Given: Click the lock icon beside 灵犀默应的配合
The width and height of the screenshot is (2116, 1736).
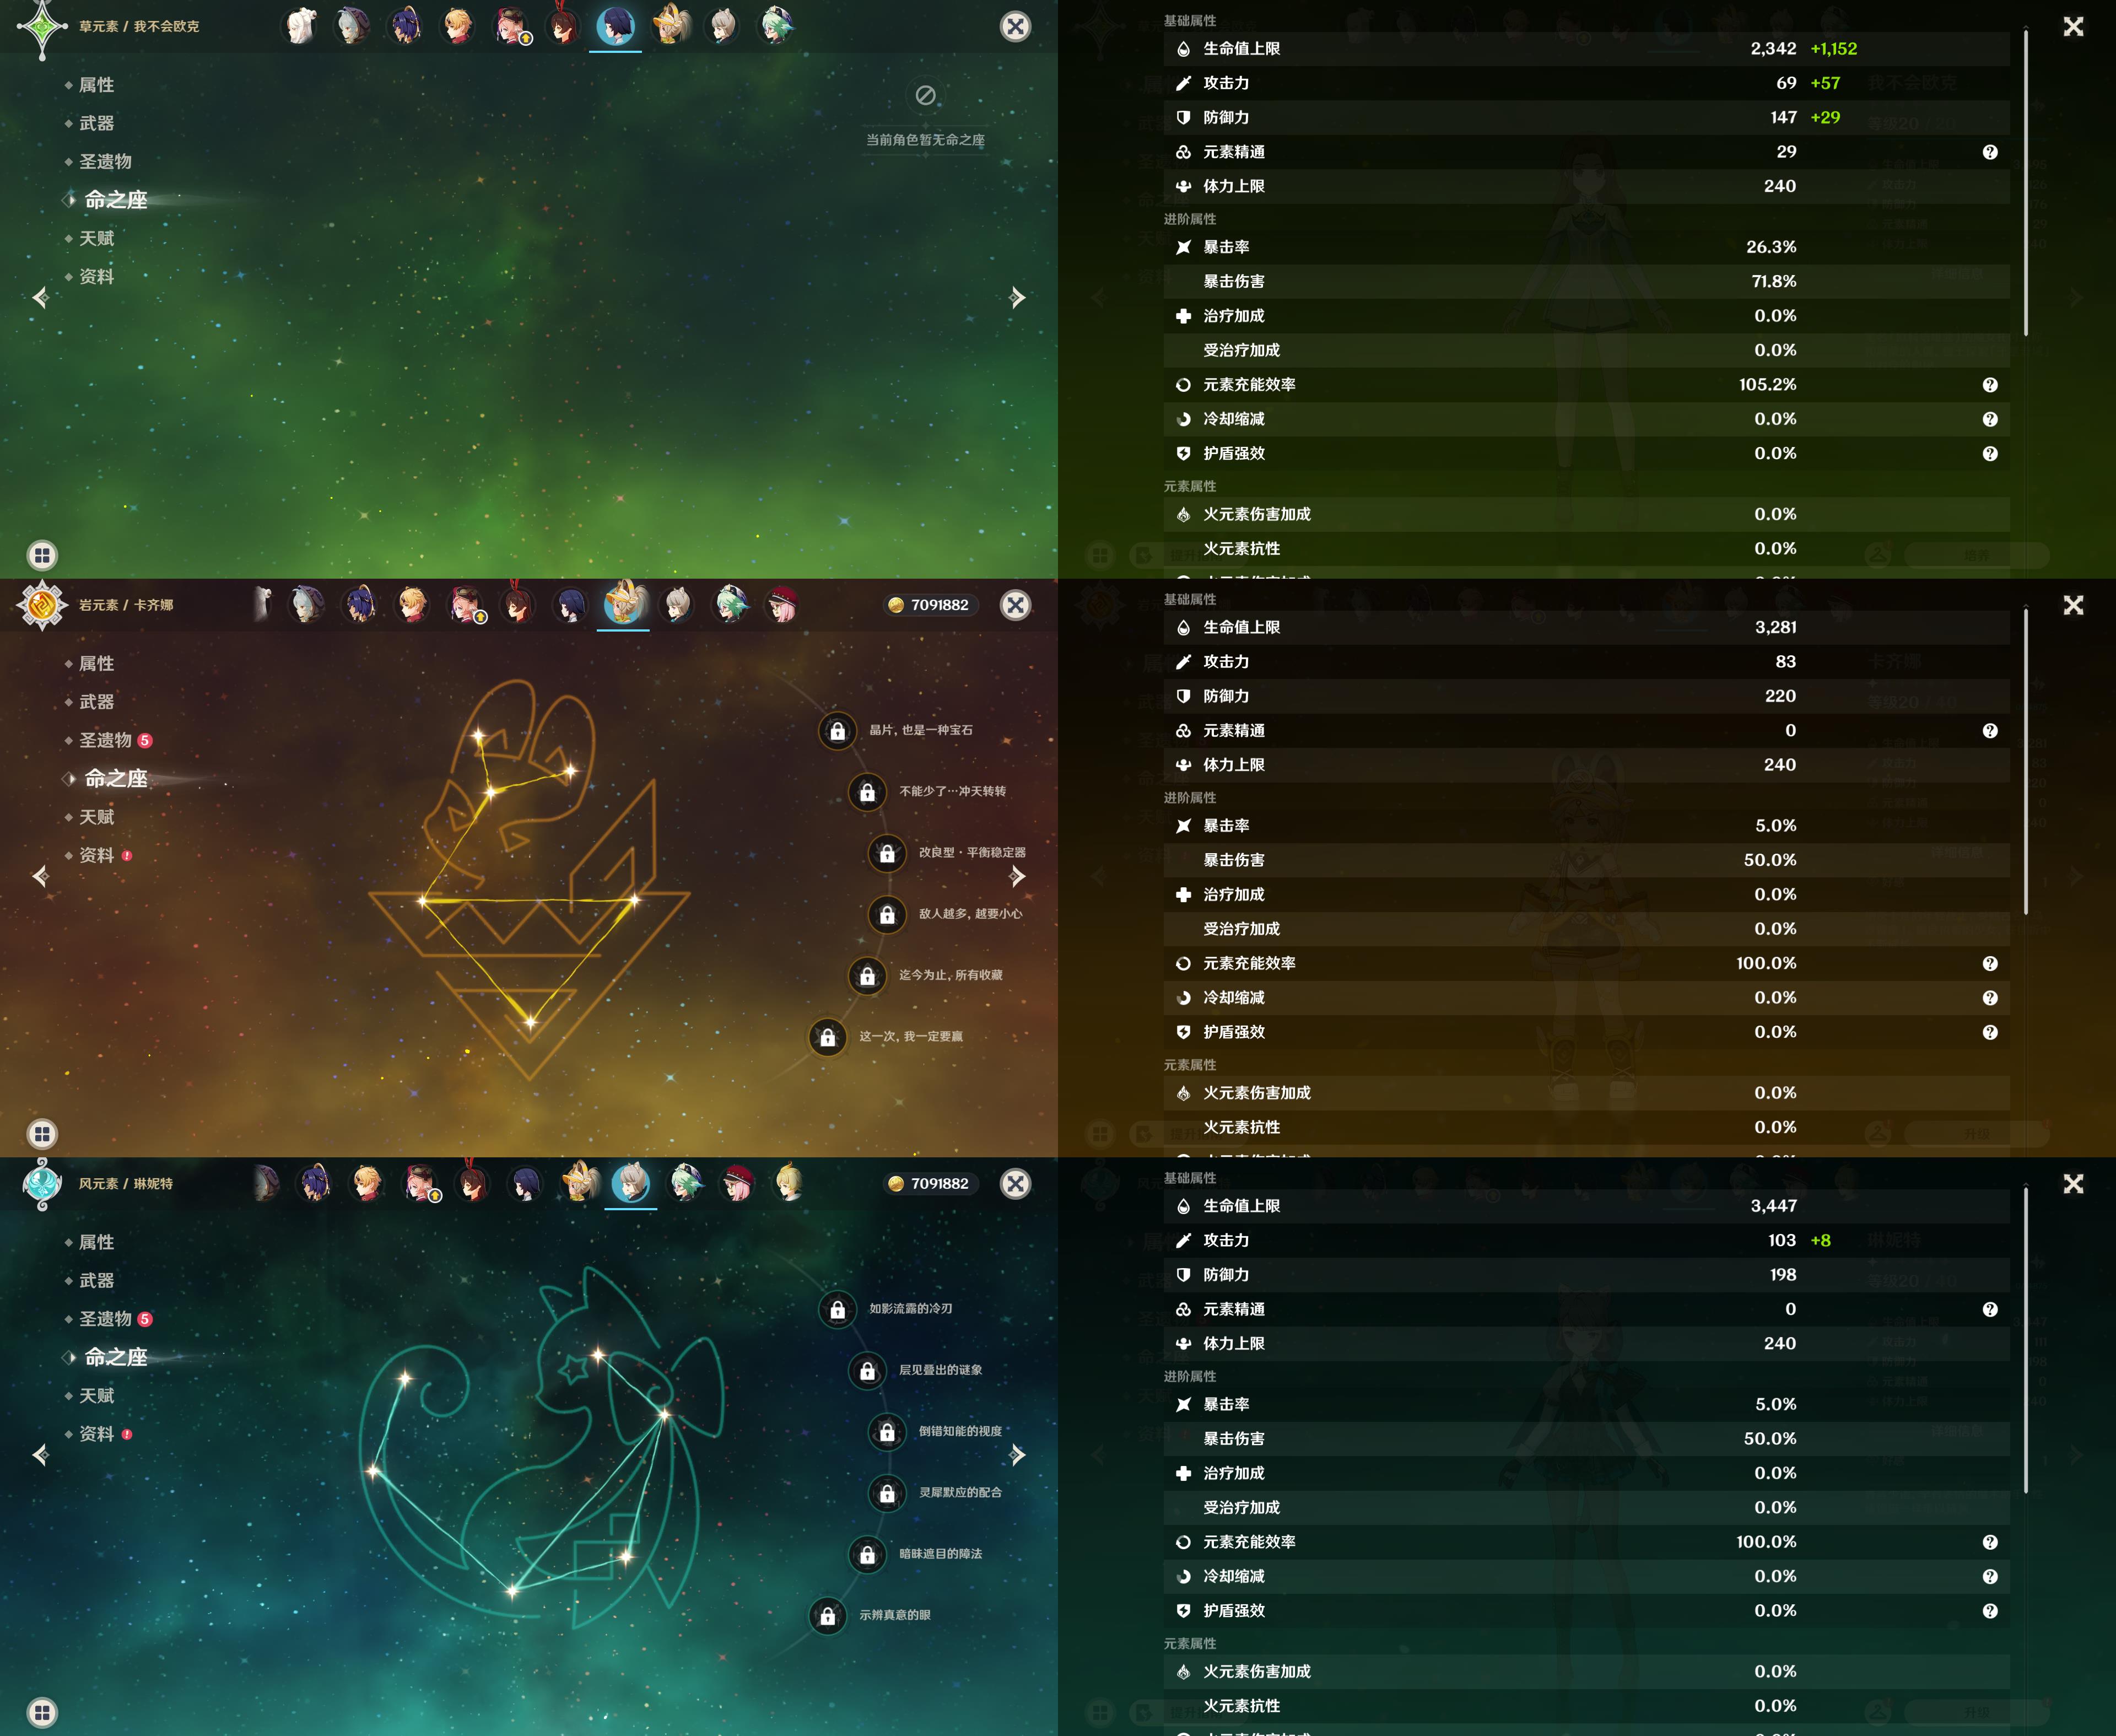Looking at the screenshot, I should [887, 1494].
